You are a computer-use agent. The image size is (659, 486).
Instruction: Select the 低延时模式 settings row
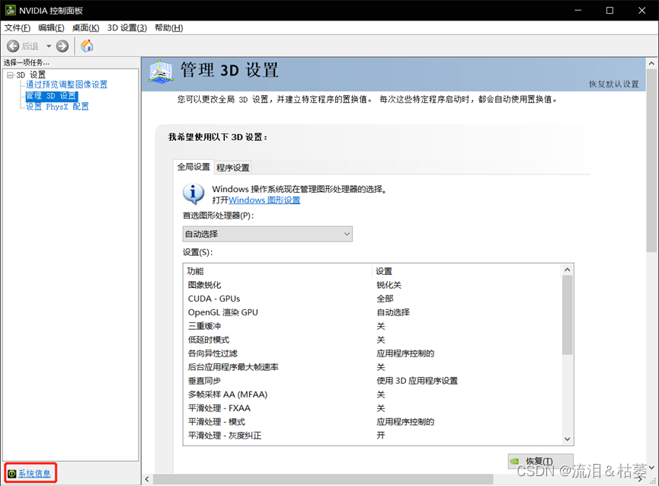[373, 340]
